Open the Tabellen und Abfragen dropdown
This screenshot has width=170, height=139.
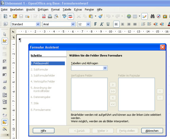[x=105, y=68]
